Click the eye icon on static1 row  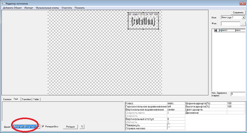coord(216,30)
